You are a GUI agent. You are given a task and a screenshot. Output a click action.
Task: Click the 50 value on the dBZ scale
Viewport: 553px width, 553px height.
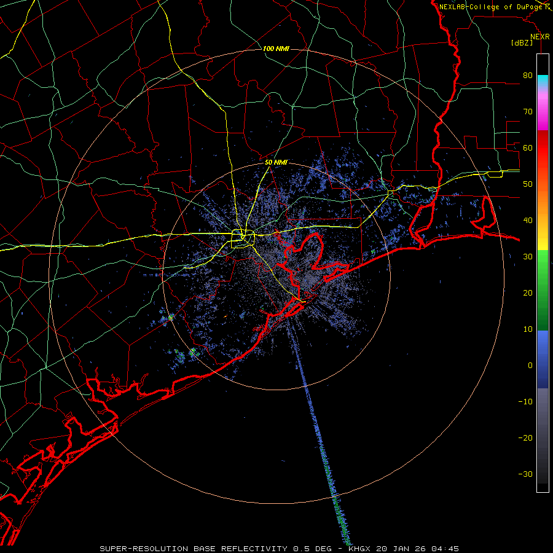[x=528, y=184]
